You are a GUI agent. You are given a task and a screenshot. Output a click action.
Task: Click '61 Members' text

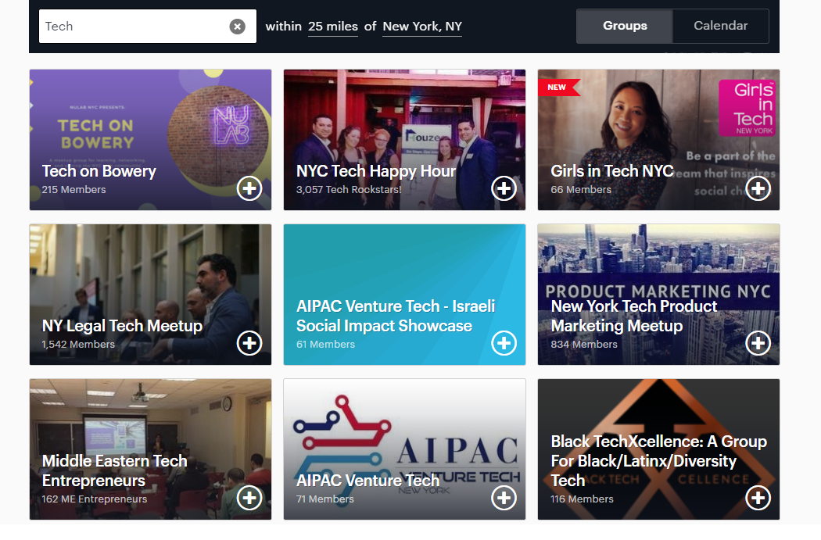[326, 345]
